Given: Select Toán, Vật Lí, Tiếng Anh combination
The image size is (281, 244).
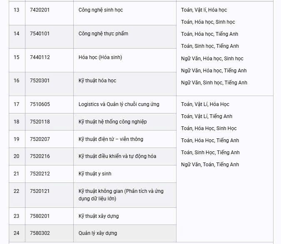Looking at the screenshot, I should coord(207,116).
